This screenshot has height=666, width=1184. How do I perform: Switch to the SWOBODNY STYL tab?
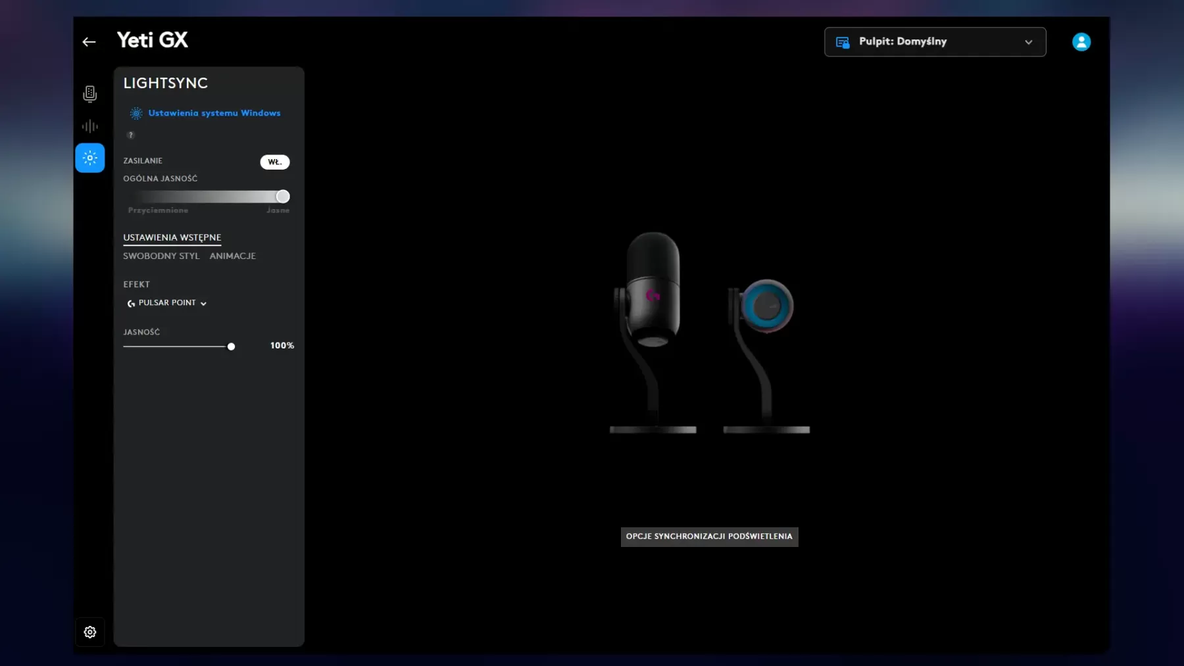click(x=160, y=256)
